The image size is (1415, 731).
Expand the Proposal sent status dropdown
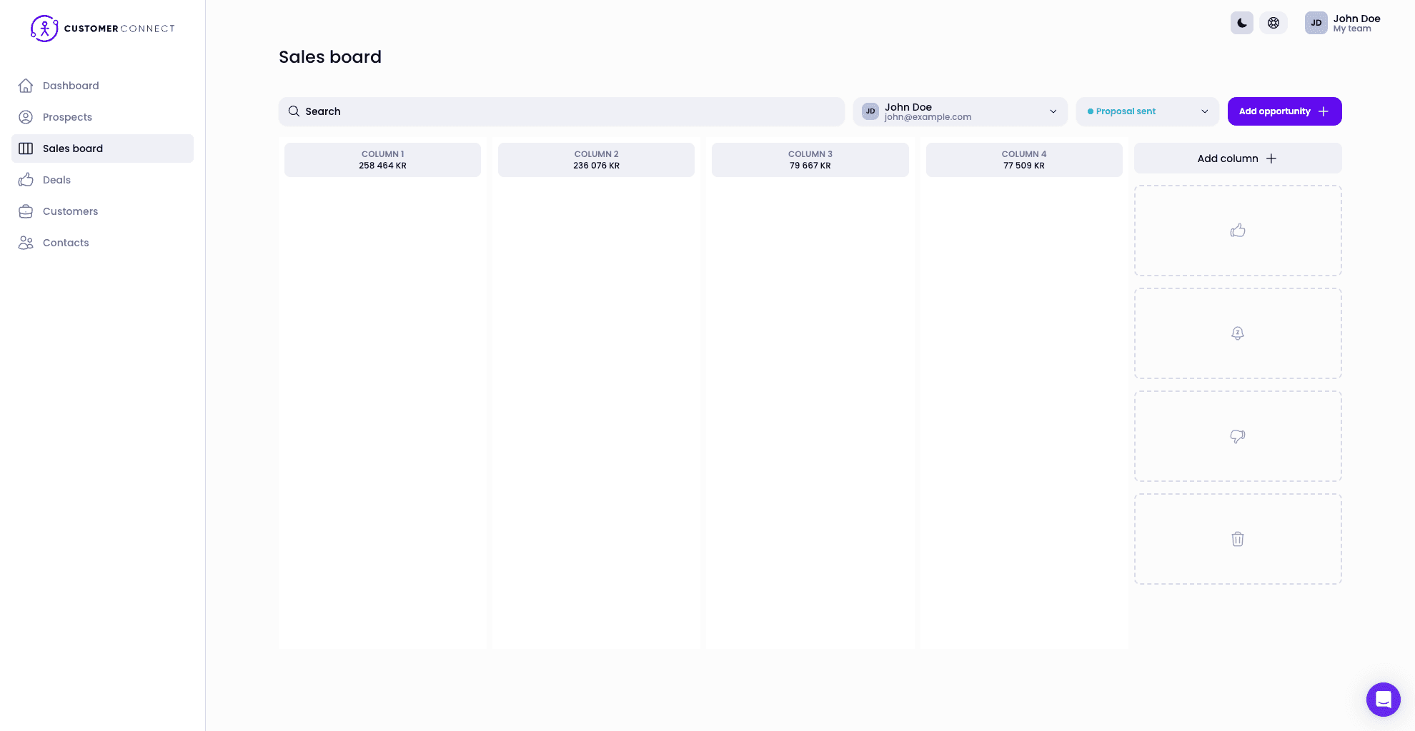[1146, 111]
